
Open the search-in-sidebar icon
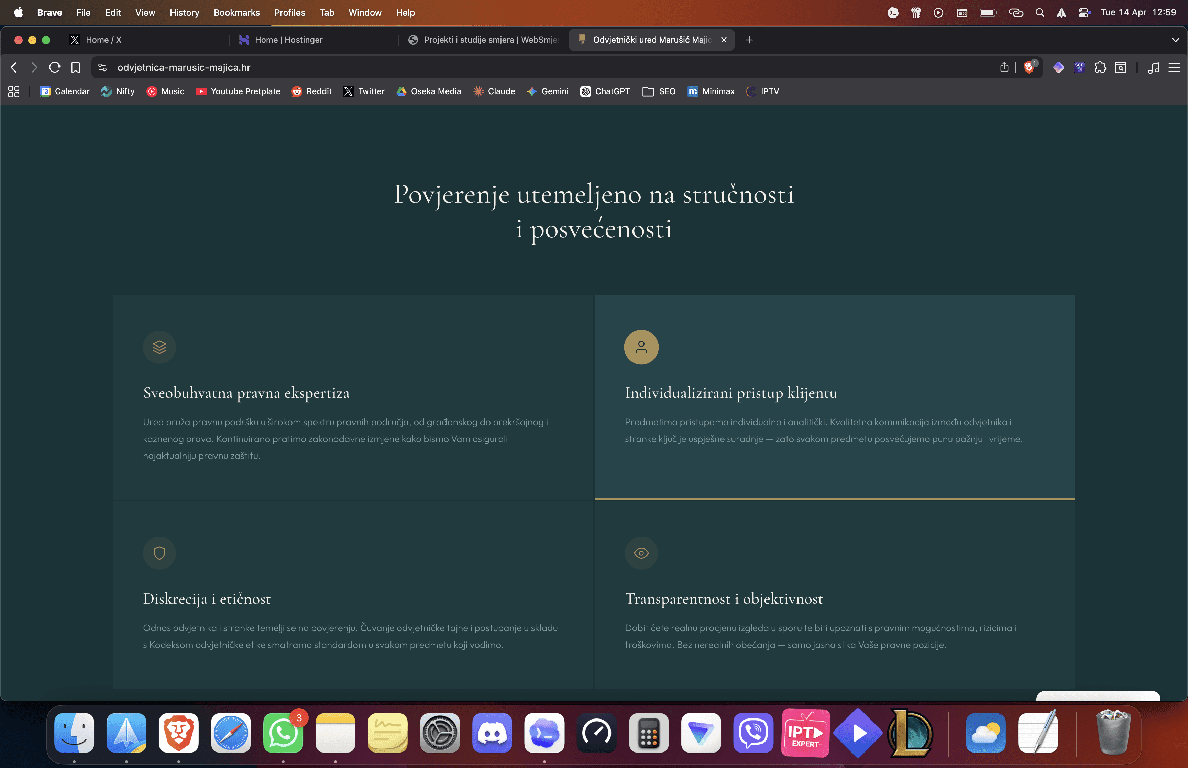[1120, 67]
